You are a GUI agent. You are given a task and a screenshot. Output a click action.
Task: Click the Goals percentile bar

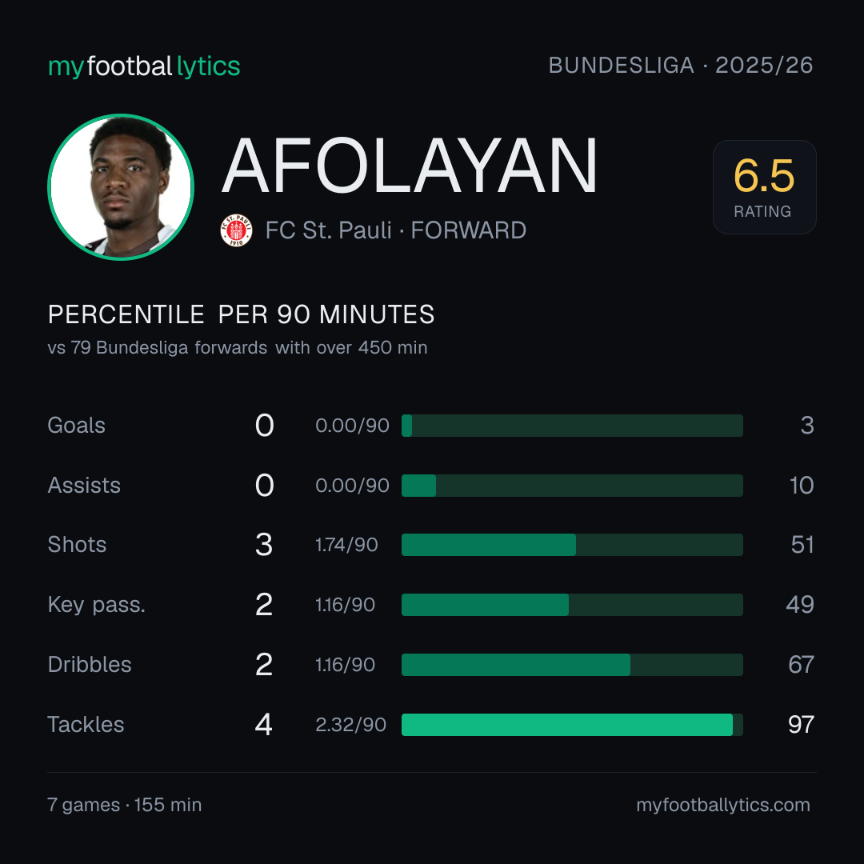tap(572, 426)
